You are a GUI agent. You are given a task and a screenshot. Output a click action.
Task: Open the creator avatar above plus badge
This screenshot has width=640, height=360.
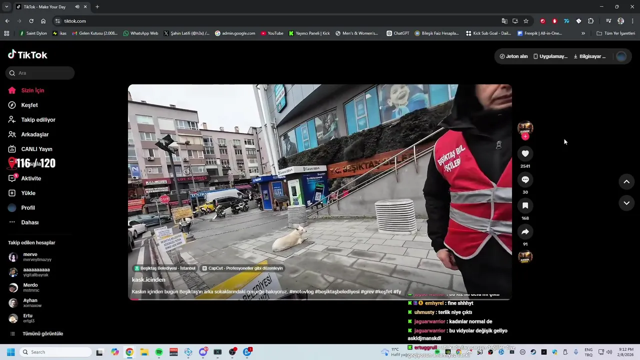click(x=525, y=128)
